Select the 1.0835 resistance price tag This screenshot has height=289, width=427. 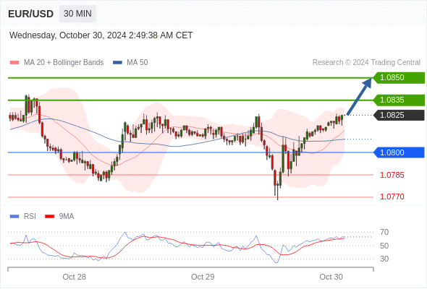pyautogui.click(x=399, y=100)
